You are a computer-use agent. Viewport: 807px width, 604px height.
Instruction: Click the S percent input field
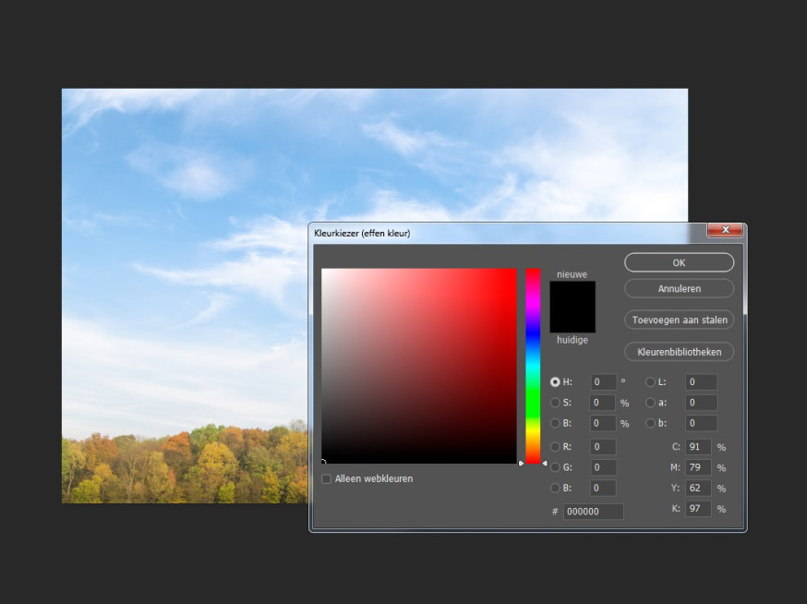(x=603, y=403)
